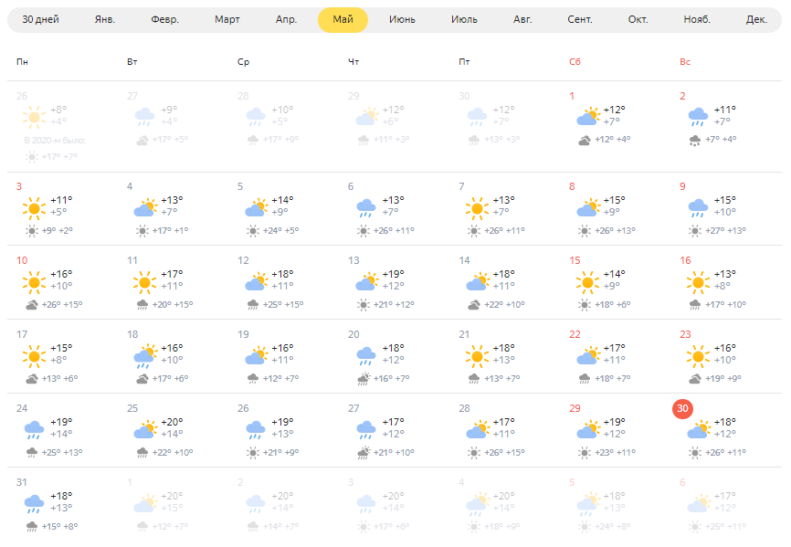
Task: Click the sunny icon for May 3
Action: pos(34,208)
